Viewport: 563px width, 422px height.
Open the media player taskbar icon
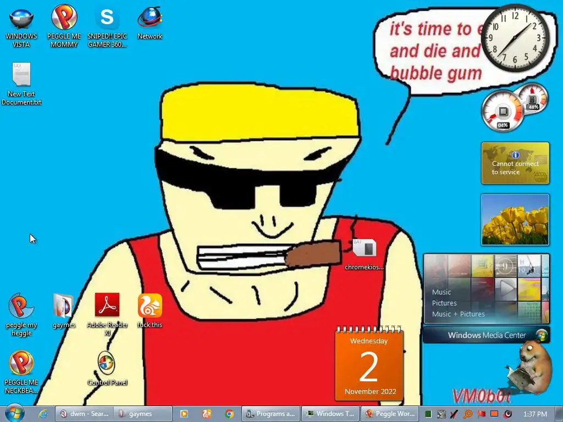click(x=184, y=414)
